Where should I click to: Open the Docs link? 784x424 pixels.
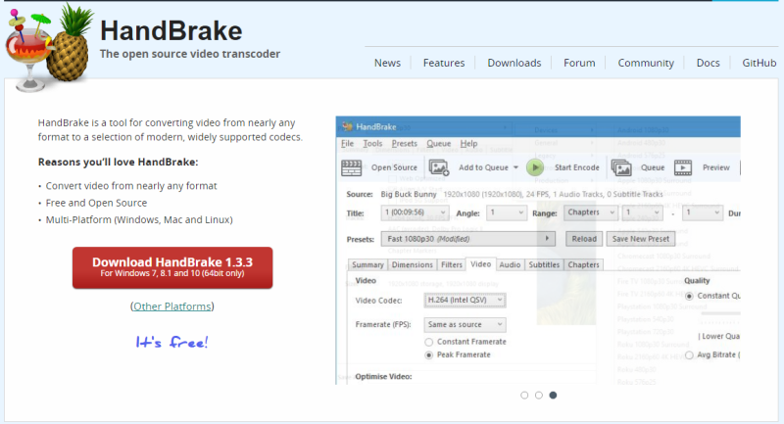708,63
